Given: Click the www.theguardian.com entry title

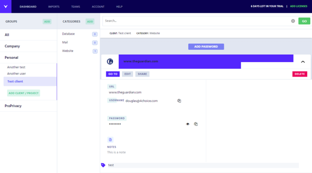Looking at the screenshot, I should pyautogui.click(x=141, y=61).
